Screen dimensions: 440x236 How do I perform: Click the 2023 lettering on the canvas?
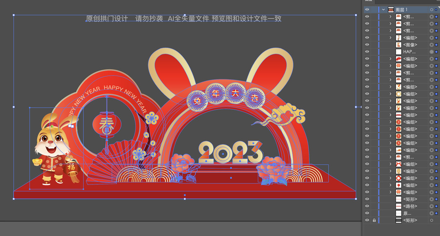231,152
